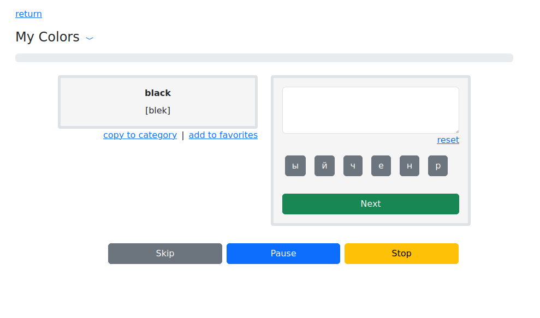Reset the typed answer
540x318 pixels.
tap(448, 140)
